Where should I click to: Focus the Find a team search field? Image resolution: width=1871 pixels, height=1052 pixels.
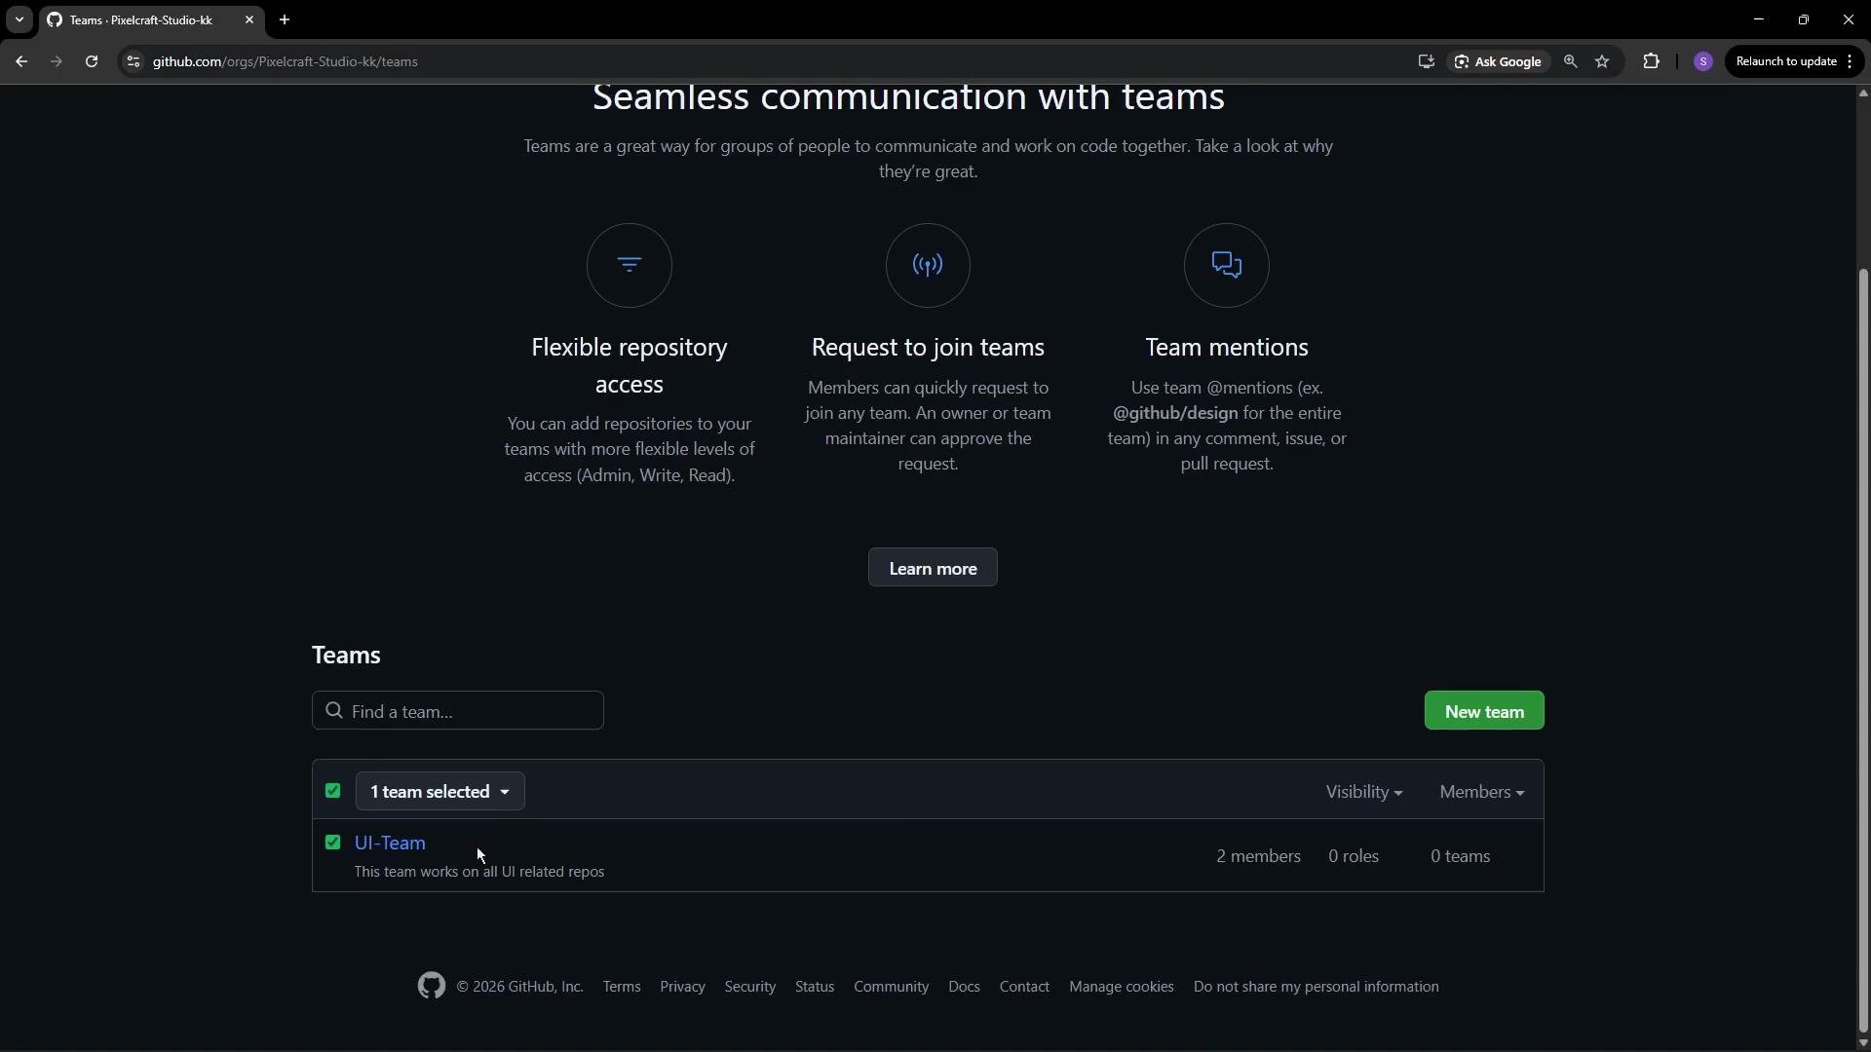[458, 711]
